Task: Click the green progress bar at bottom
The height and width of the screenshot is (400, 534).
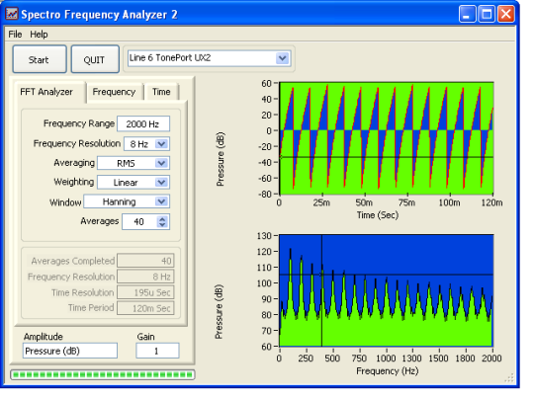Action: [103, 375]
